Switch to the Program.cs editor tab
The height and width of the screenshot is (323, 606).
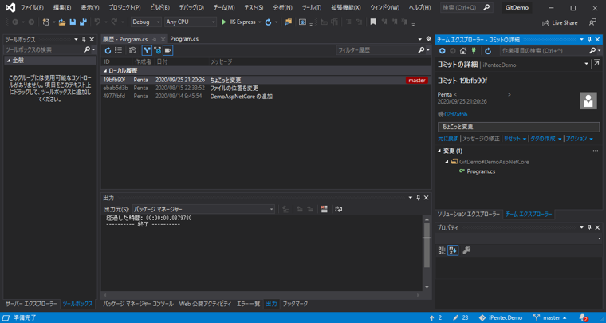coord(184,39)
